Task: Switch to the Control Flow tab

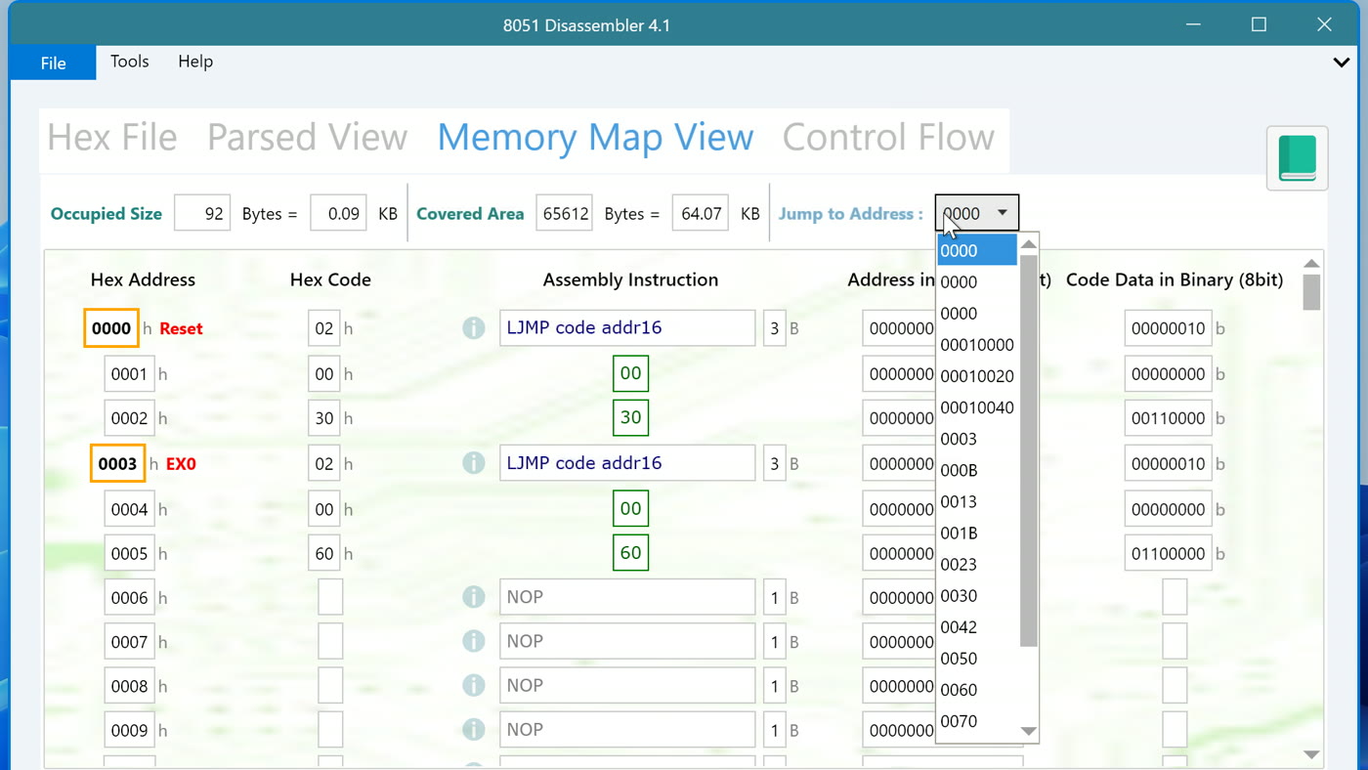Action: click(888, 137)
